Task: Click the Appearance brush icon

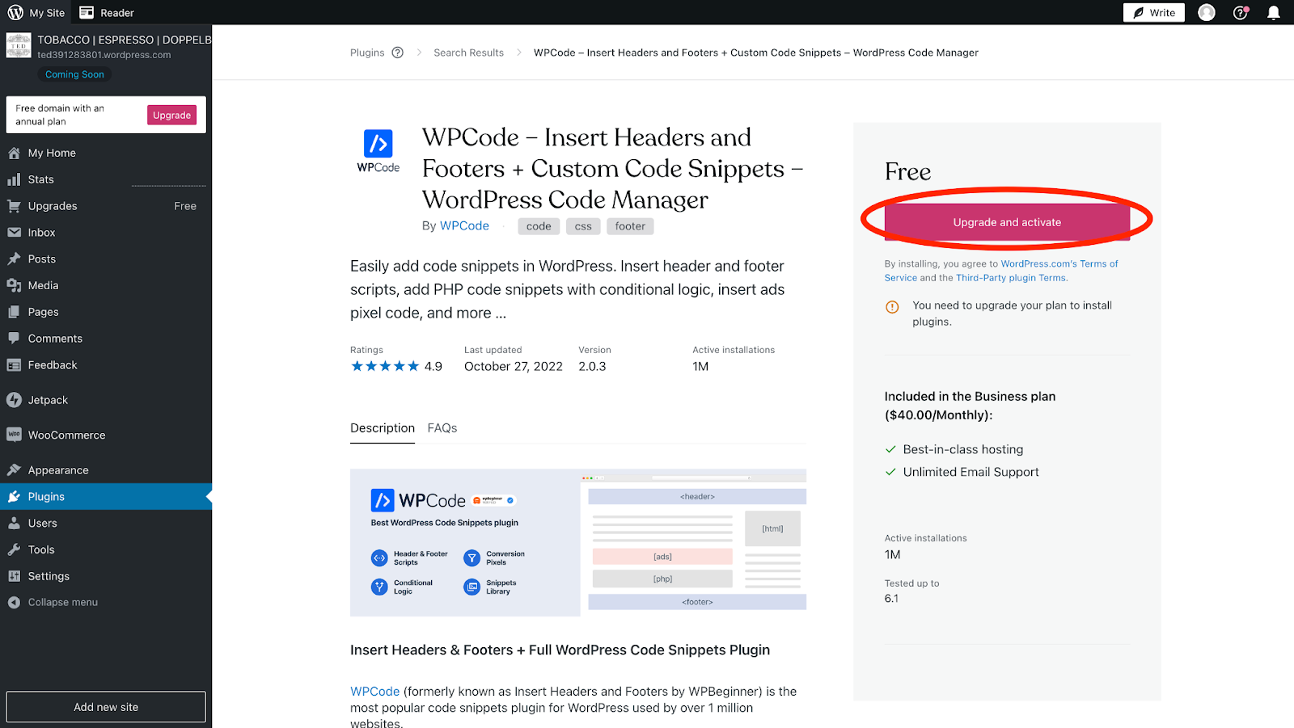Action: pyautogui.click(x=14, y=470)
